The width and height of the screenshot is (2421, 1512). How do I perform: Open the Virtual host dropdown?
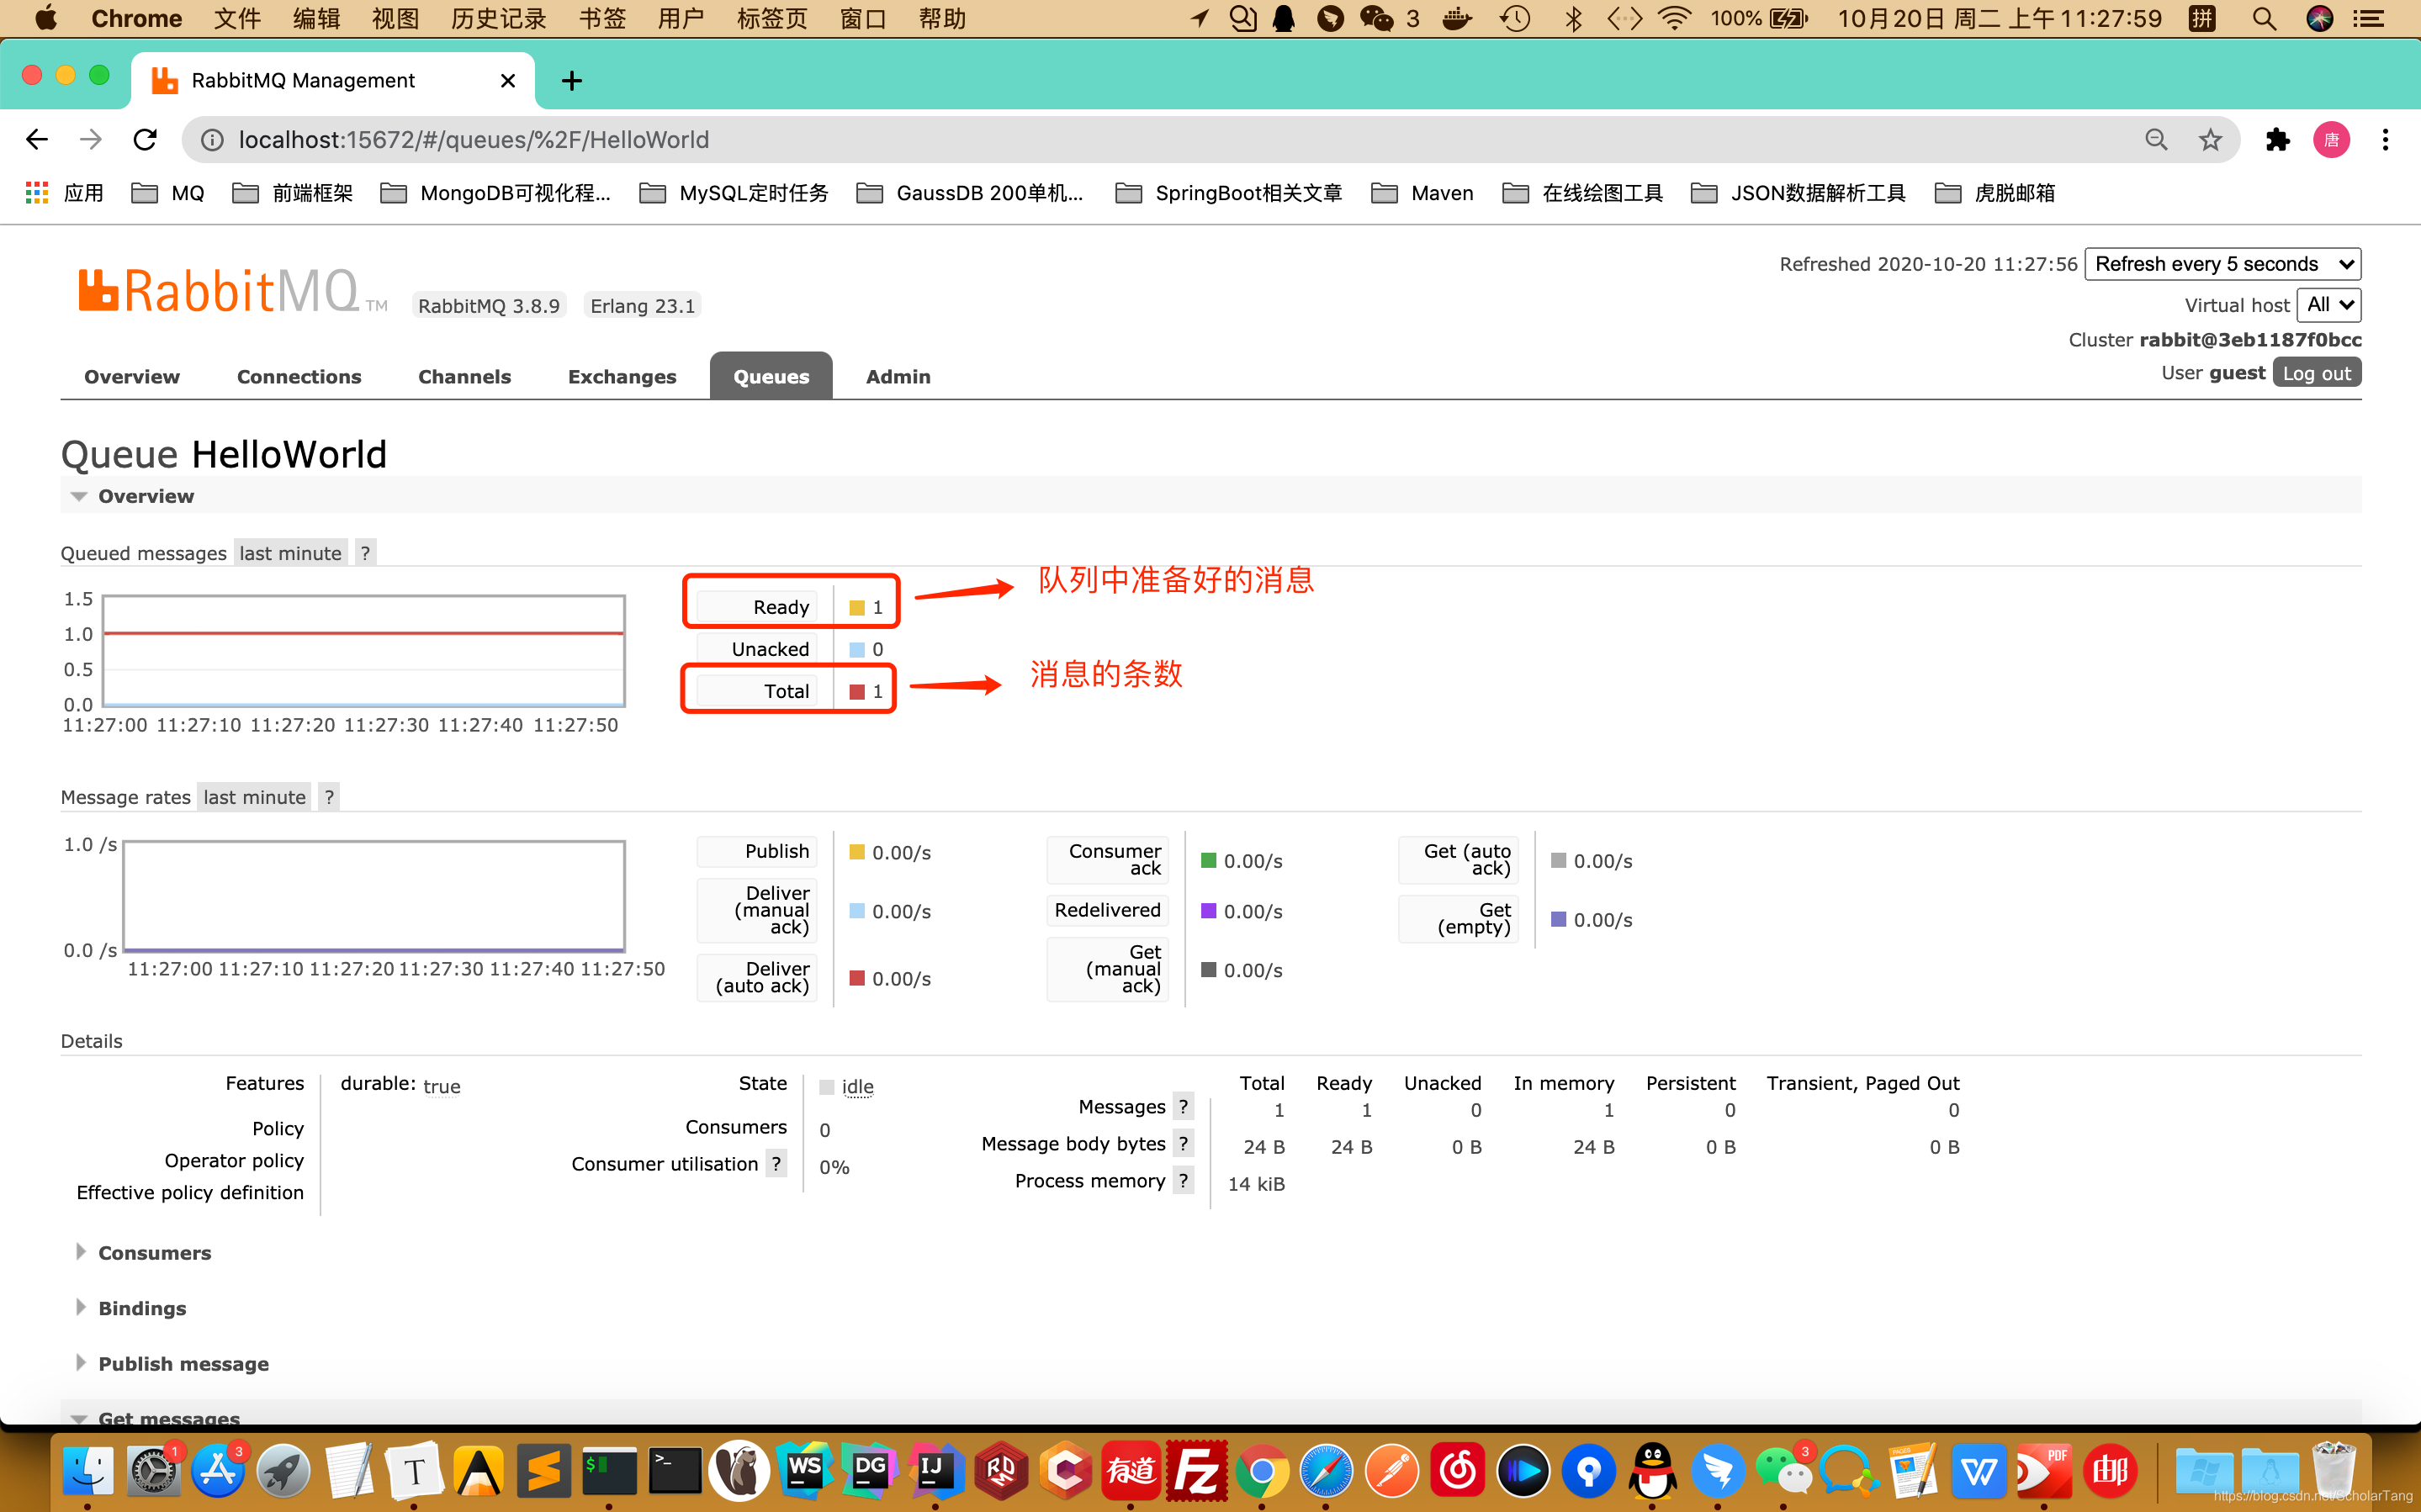2329,305
